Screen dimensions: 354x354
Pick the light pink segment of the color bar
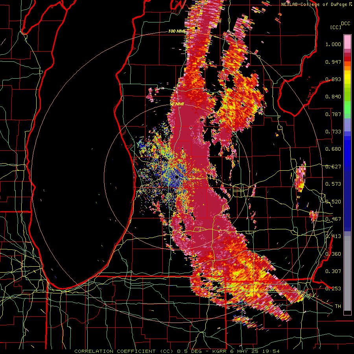coord(347,42)
